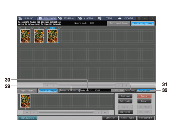
Task: Click the Cancelar button
Action: tap(110, 118)
